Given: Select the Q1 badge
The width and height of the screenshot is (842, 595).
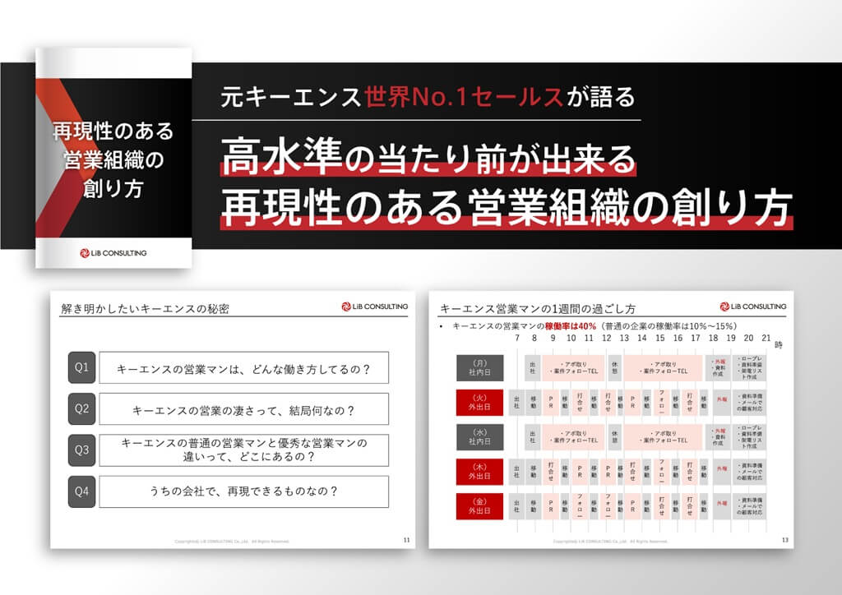Looking at the screenshot, I should [x=81, y=367].
